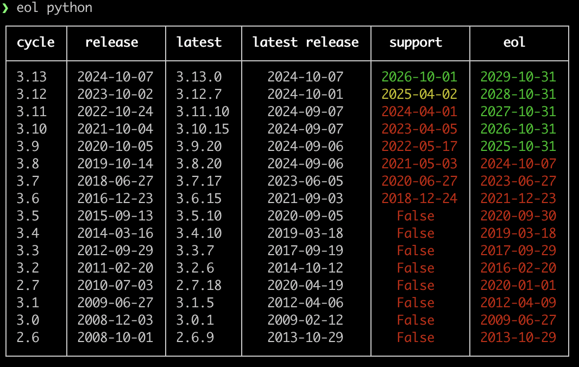Click the 'support' column header
The height and width of the screenshot is (367, 579).
[416, 43]
